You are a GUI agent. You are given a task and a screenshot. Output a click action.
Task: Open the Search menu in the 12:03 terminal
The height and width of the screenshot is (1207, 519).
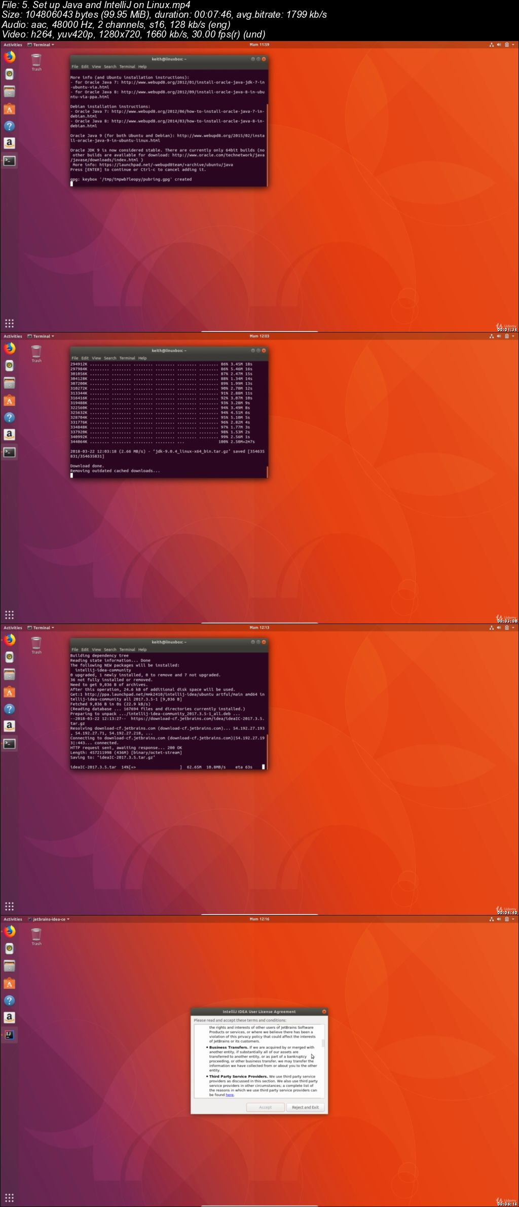[x=110, y=358]
